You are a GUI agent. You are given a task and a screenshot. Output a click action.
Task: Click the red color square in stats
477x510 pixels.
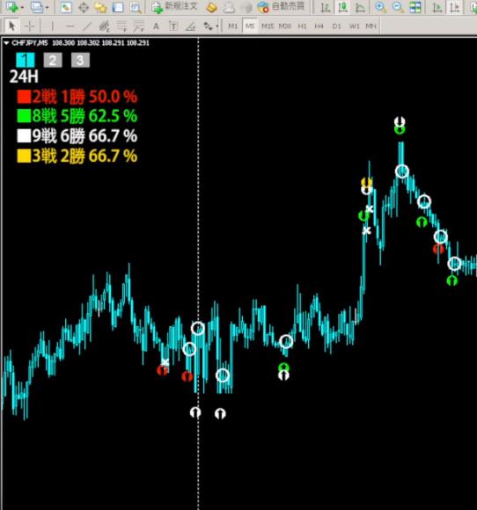click(x=24, y=97)
